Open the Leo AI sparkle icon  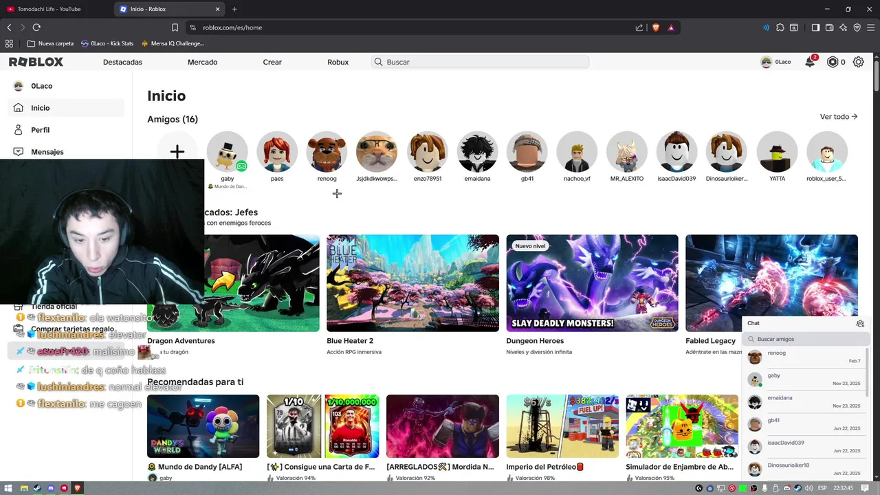(843, 27)
